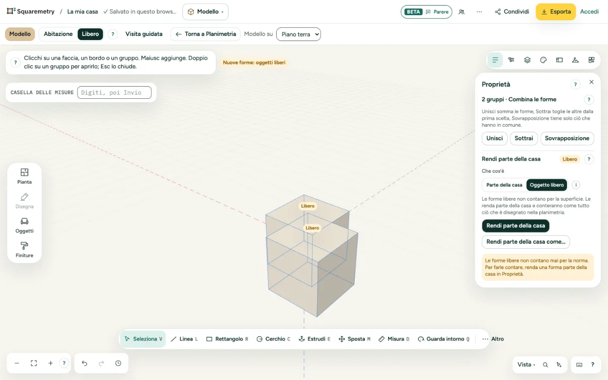The width and height of the screenshot is (608, 380).
Task: Use the Guarda interno tool
Action: click(444, 339)
